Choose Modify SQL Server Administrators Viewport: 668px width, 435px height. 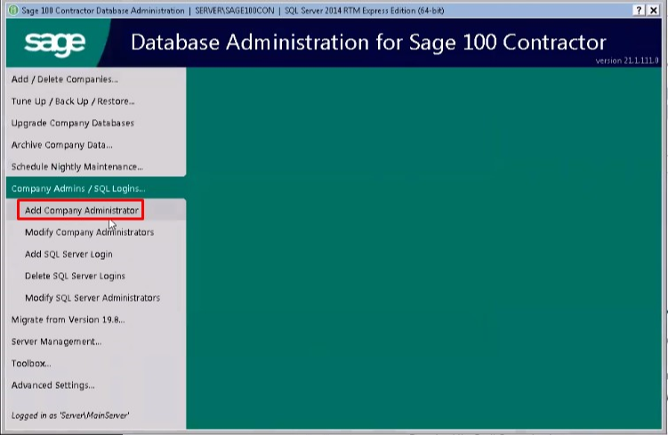[93, 297]
